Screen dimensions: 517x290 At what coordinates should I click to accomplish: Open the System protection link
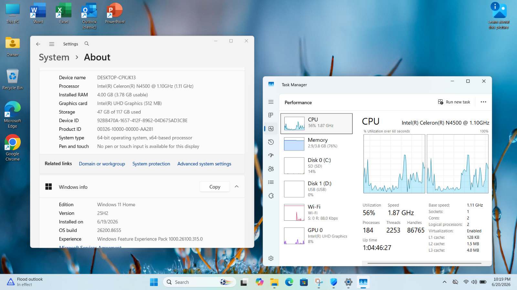click(x=151, y=164)
